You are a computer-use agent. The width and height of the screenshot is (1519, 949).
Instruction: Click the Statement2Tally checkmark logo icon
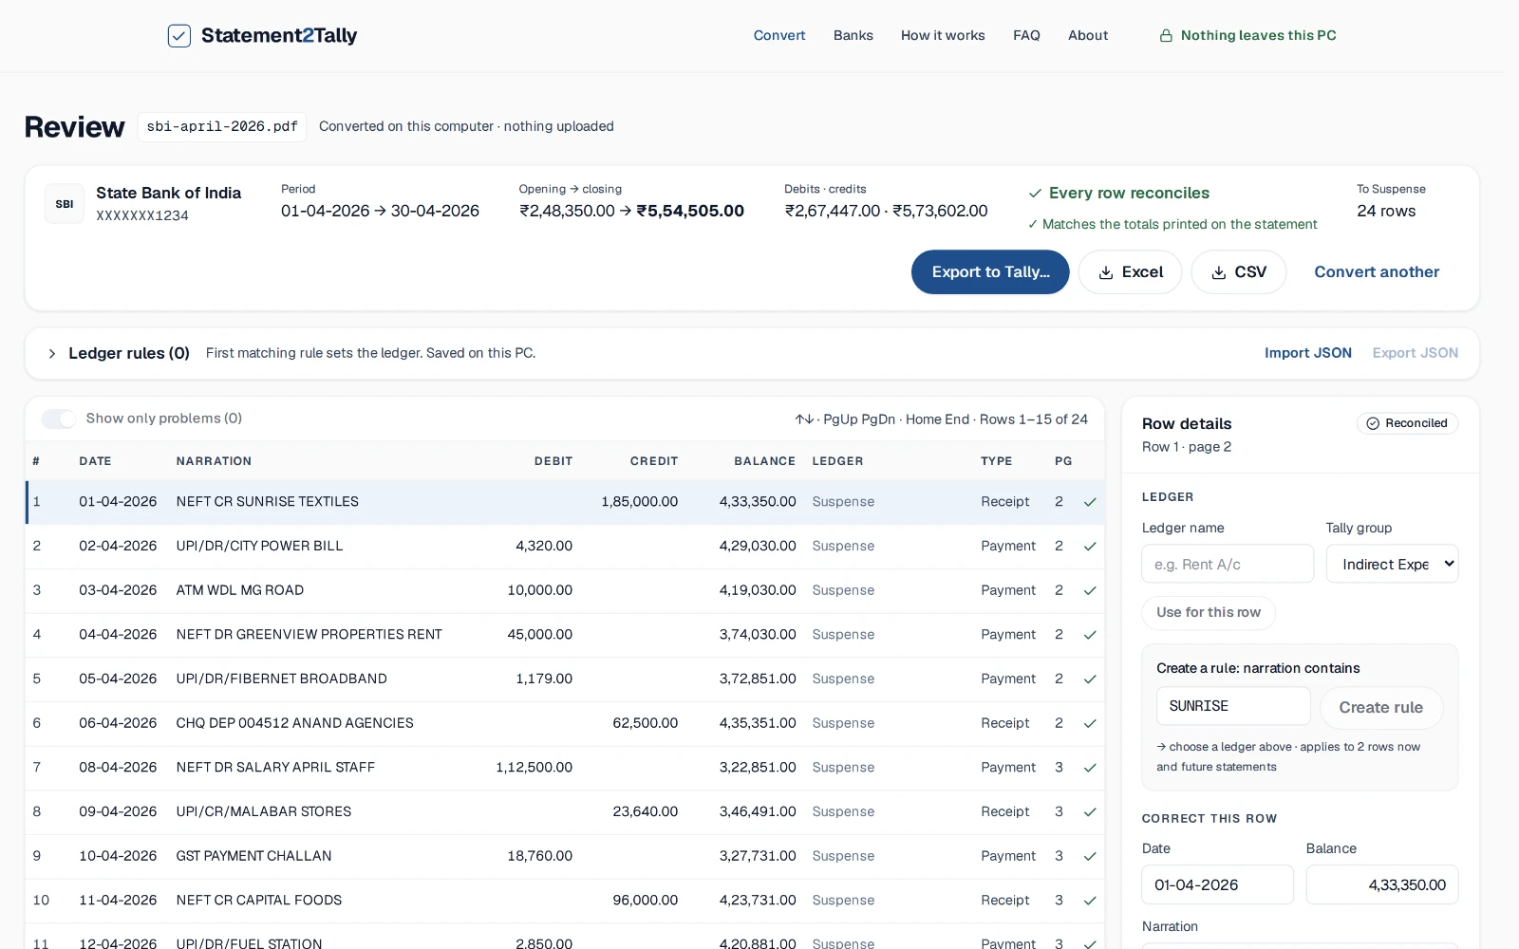pos(179,36)
